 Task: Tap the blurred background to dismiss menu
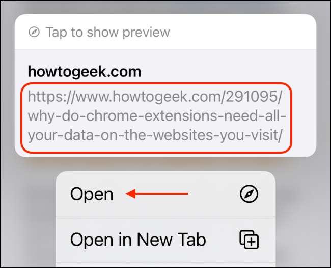pos(29,211)
